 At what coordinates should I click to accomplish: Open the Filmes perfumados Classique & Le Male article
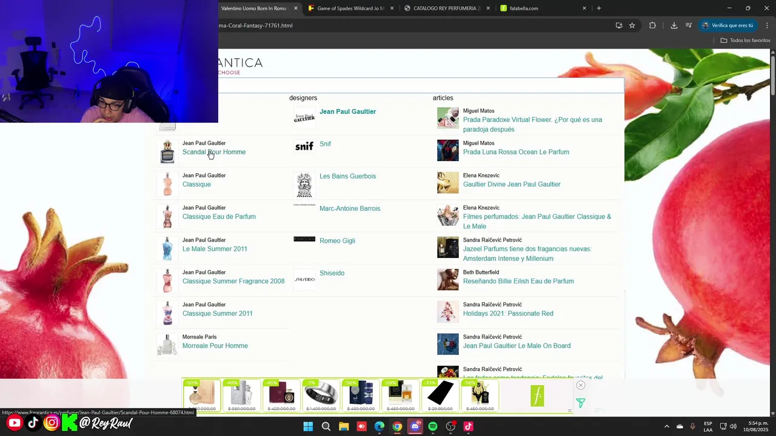point(537,221)
